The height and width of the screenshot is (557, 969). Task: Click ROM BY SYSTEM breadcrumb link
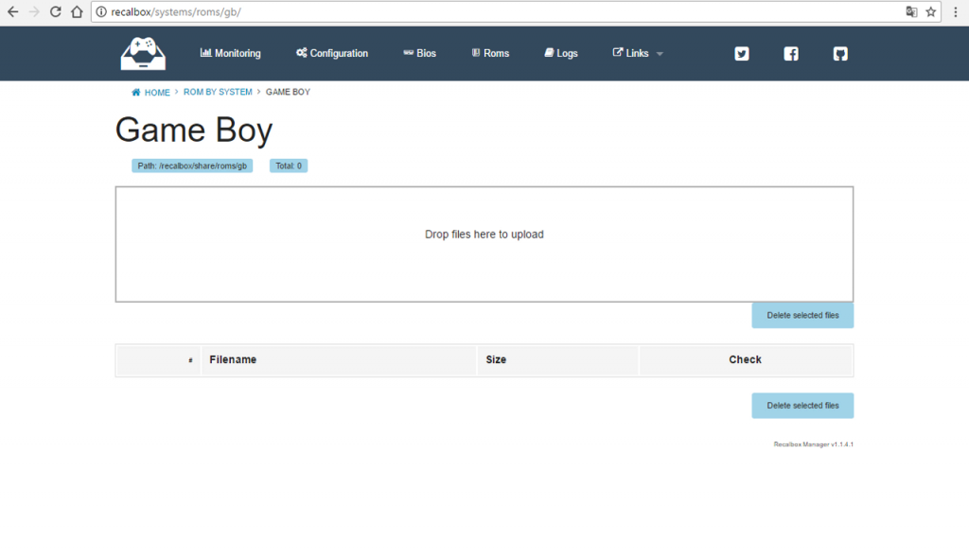218,93
